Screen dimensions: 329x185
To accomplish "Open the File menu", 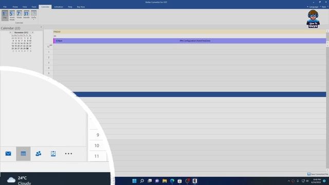I will click(x=5, y=7).
